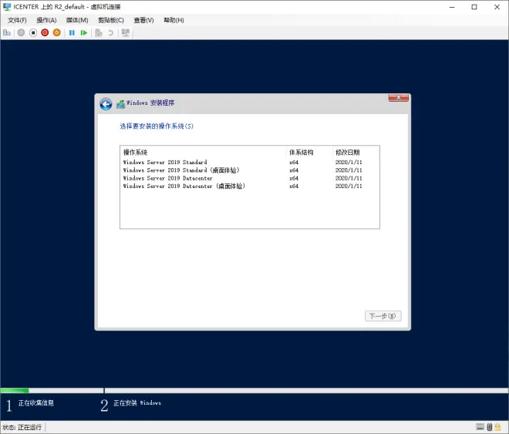Open the 剪贴板(C) menu

click(x=111, y=20)
